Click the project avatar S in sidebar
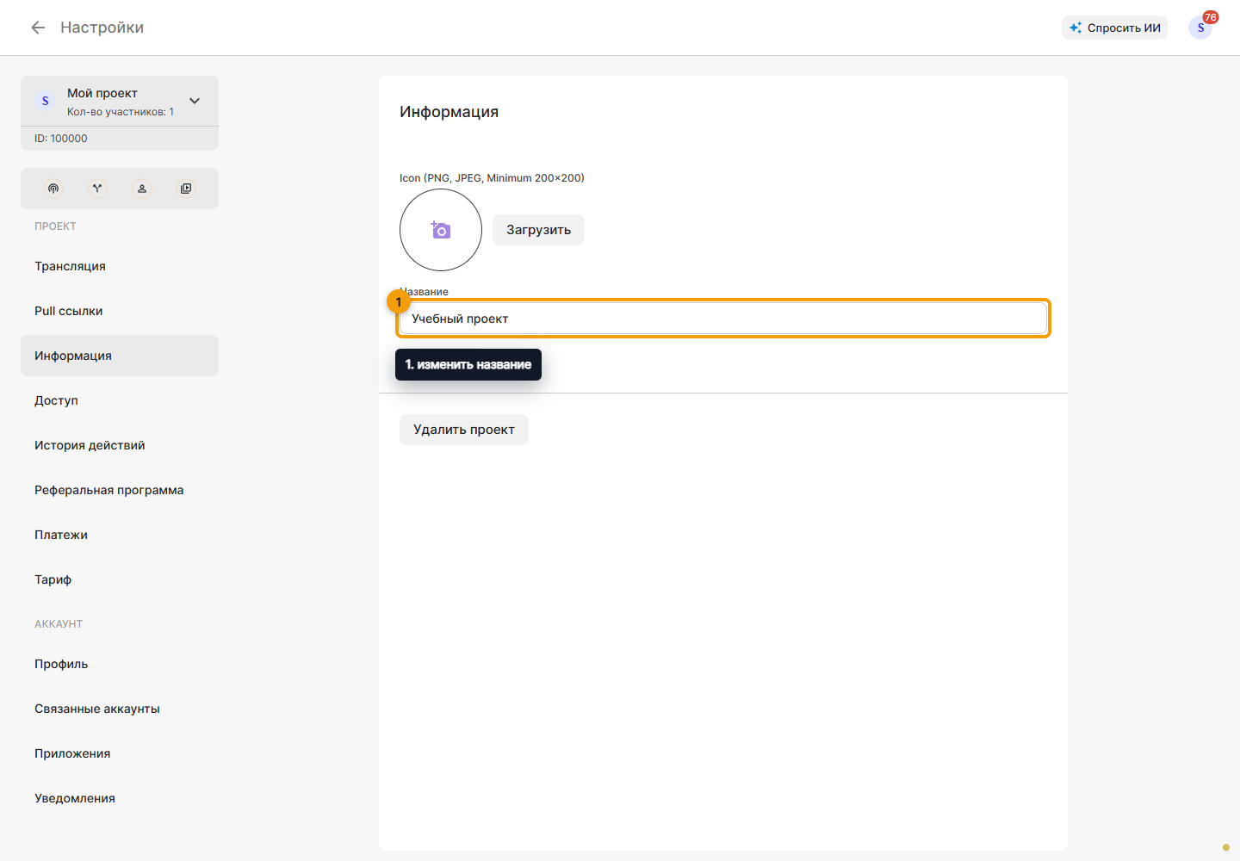Viewport: 1240px width, 861px height. pyautogui.click(x=46, y=101)
